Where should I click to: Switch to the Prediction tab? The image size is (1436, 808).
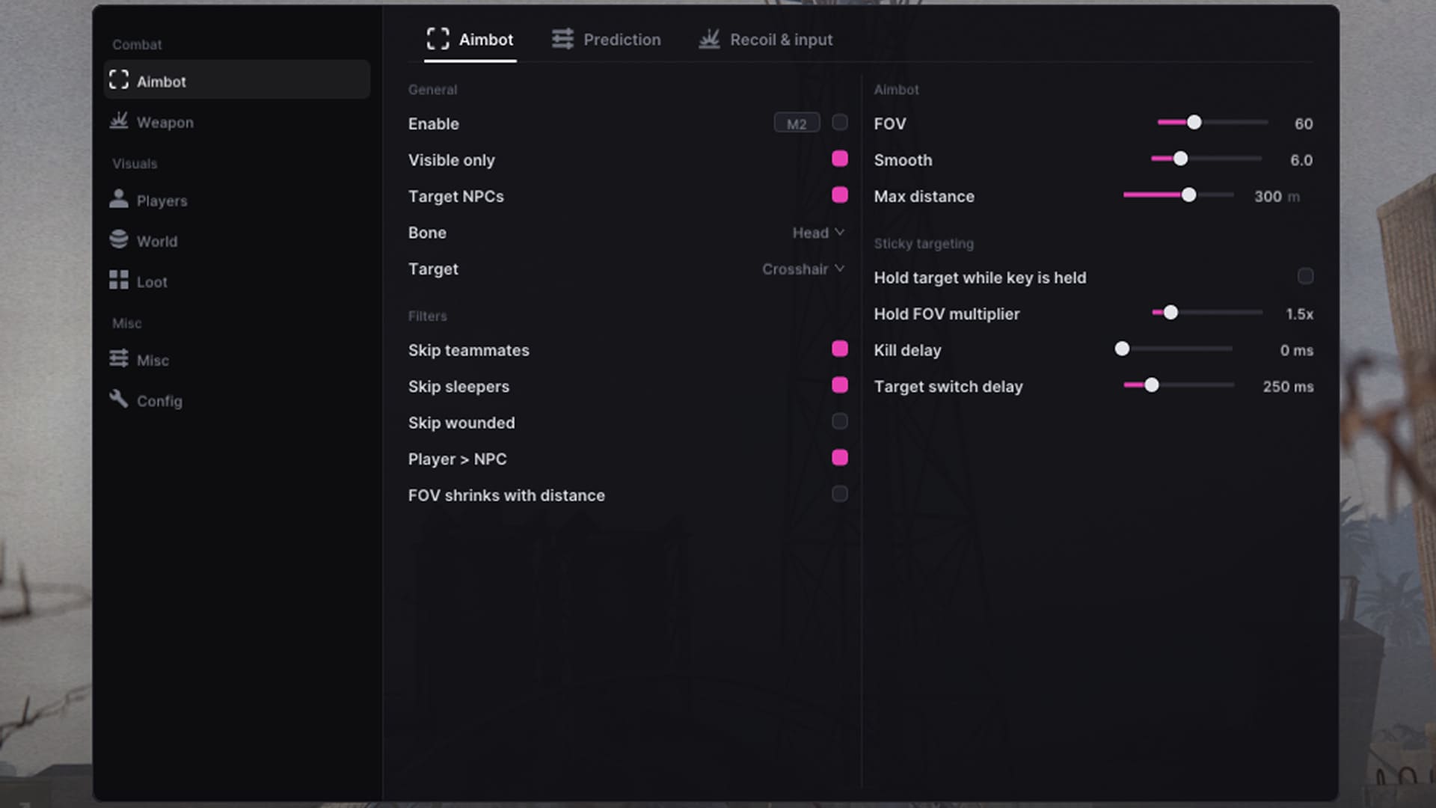607,40
